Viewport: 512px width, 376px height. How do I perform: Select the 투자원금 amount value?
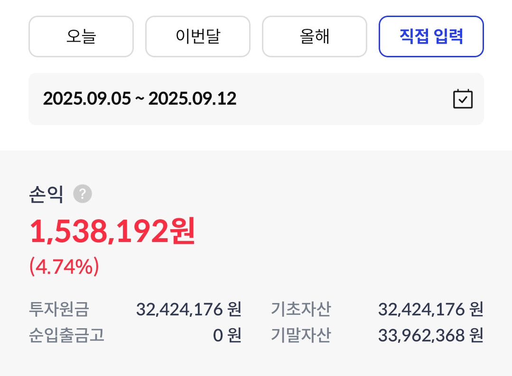[x=188, y=310]
